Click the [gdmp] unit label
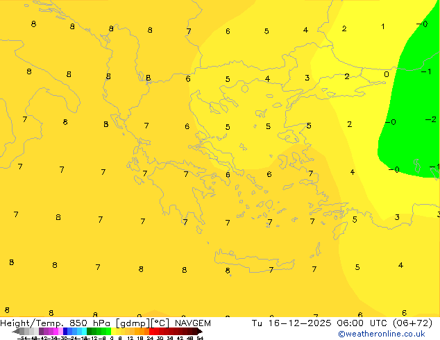The width and height of the screenshot is (440, 340). 133,323
